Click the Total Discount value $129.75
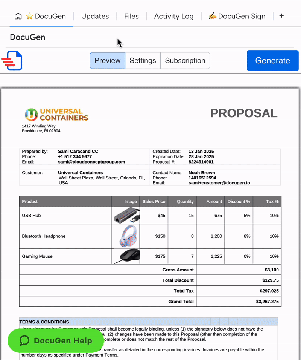Viewport: 301px width, 360px height. (x=271, y=280)
